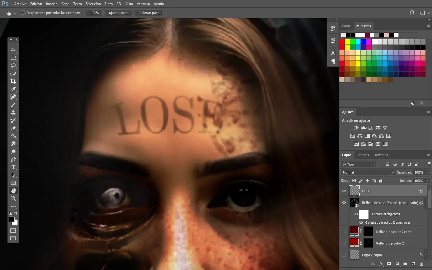Open the layer filter Tipo dropdown
Screen dimensions: 432x270
tap(358, 164)
